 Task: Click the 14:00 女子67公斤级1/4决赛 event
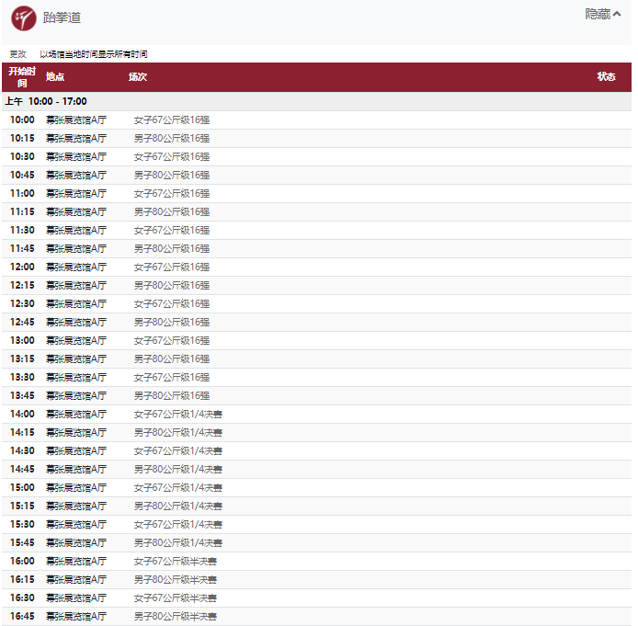(178, 414)
